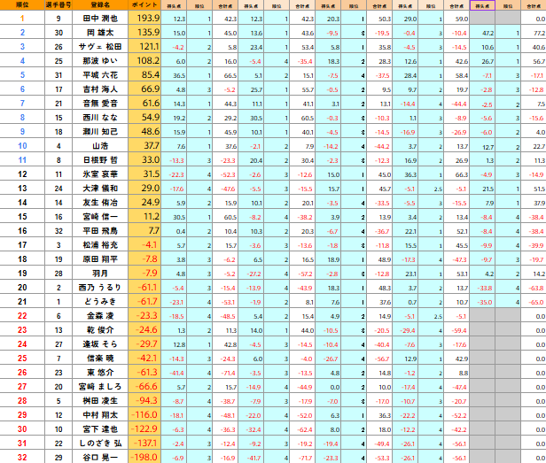This screenshot has height=463, width=546.
Task: Click the -94.3 points cell
Action: pos(144,401)
